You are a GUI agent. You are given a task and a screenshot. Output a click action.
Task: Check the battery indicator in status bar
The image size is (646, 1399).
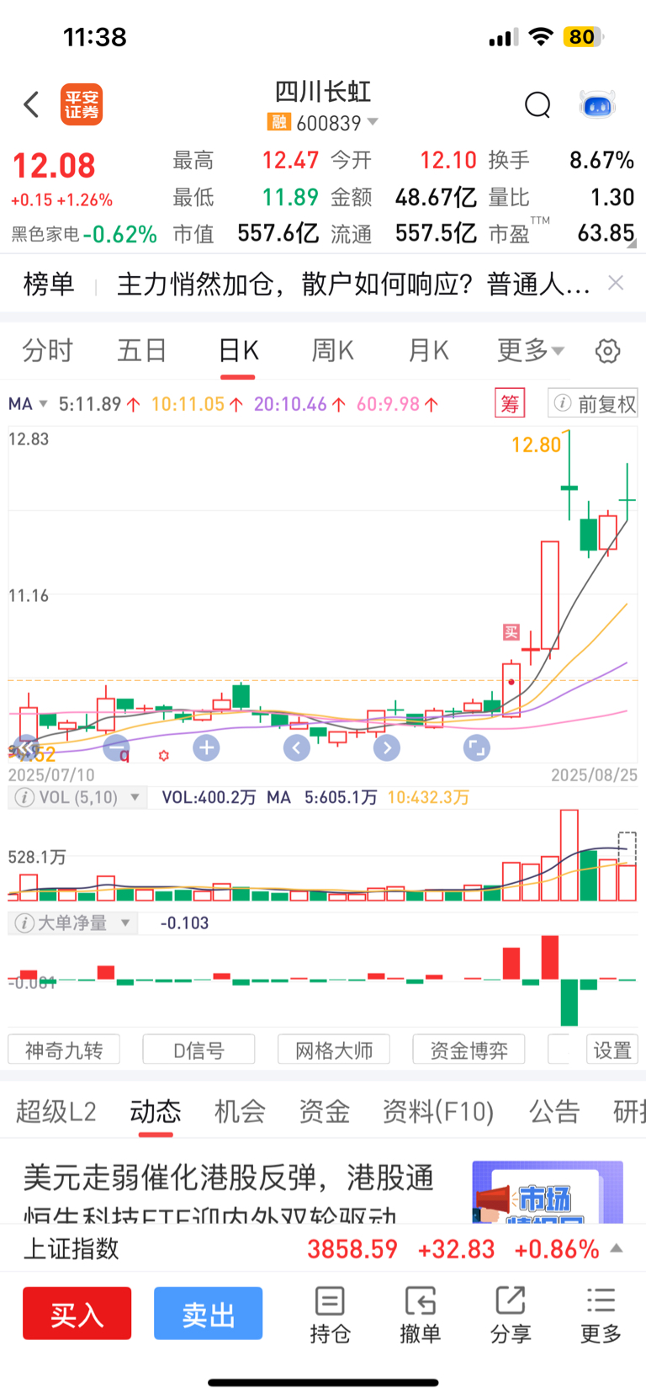click(585, 37)
